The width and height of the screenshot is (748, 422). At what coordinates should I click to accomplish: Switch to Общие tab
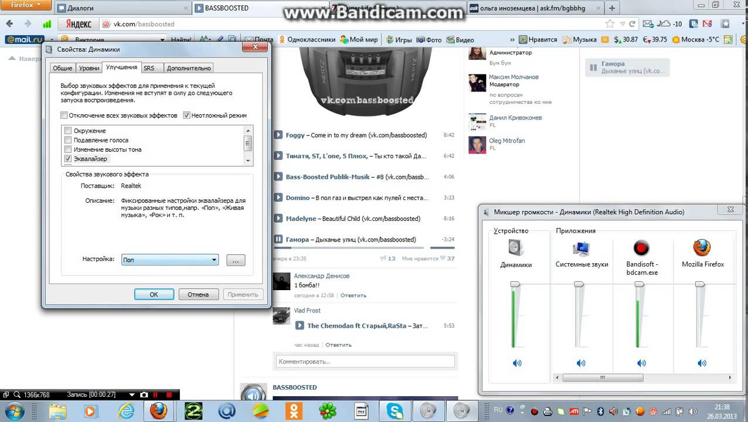click(x=63, y=68)
